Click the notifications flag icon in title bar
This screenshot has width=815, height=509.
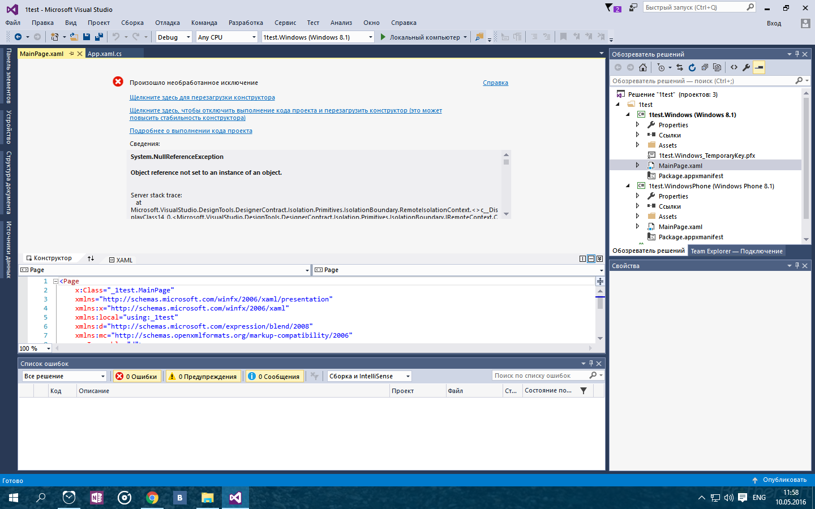[x=613, y=8]
